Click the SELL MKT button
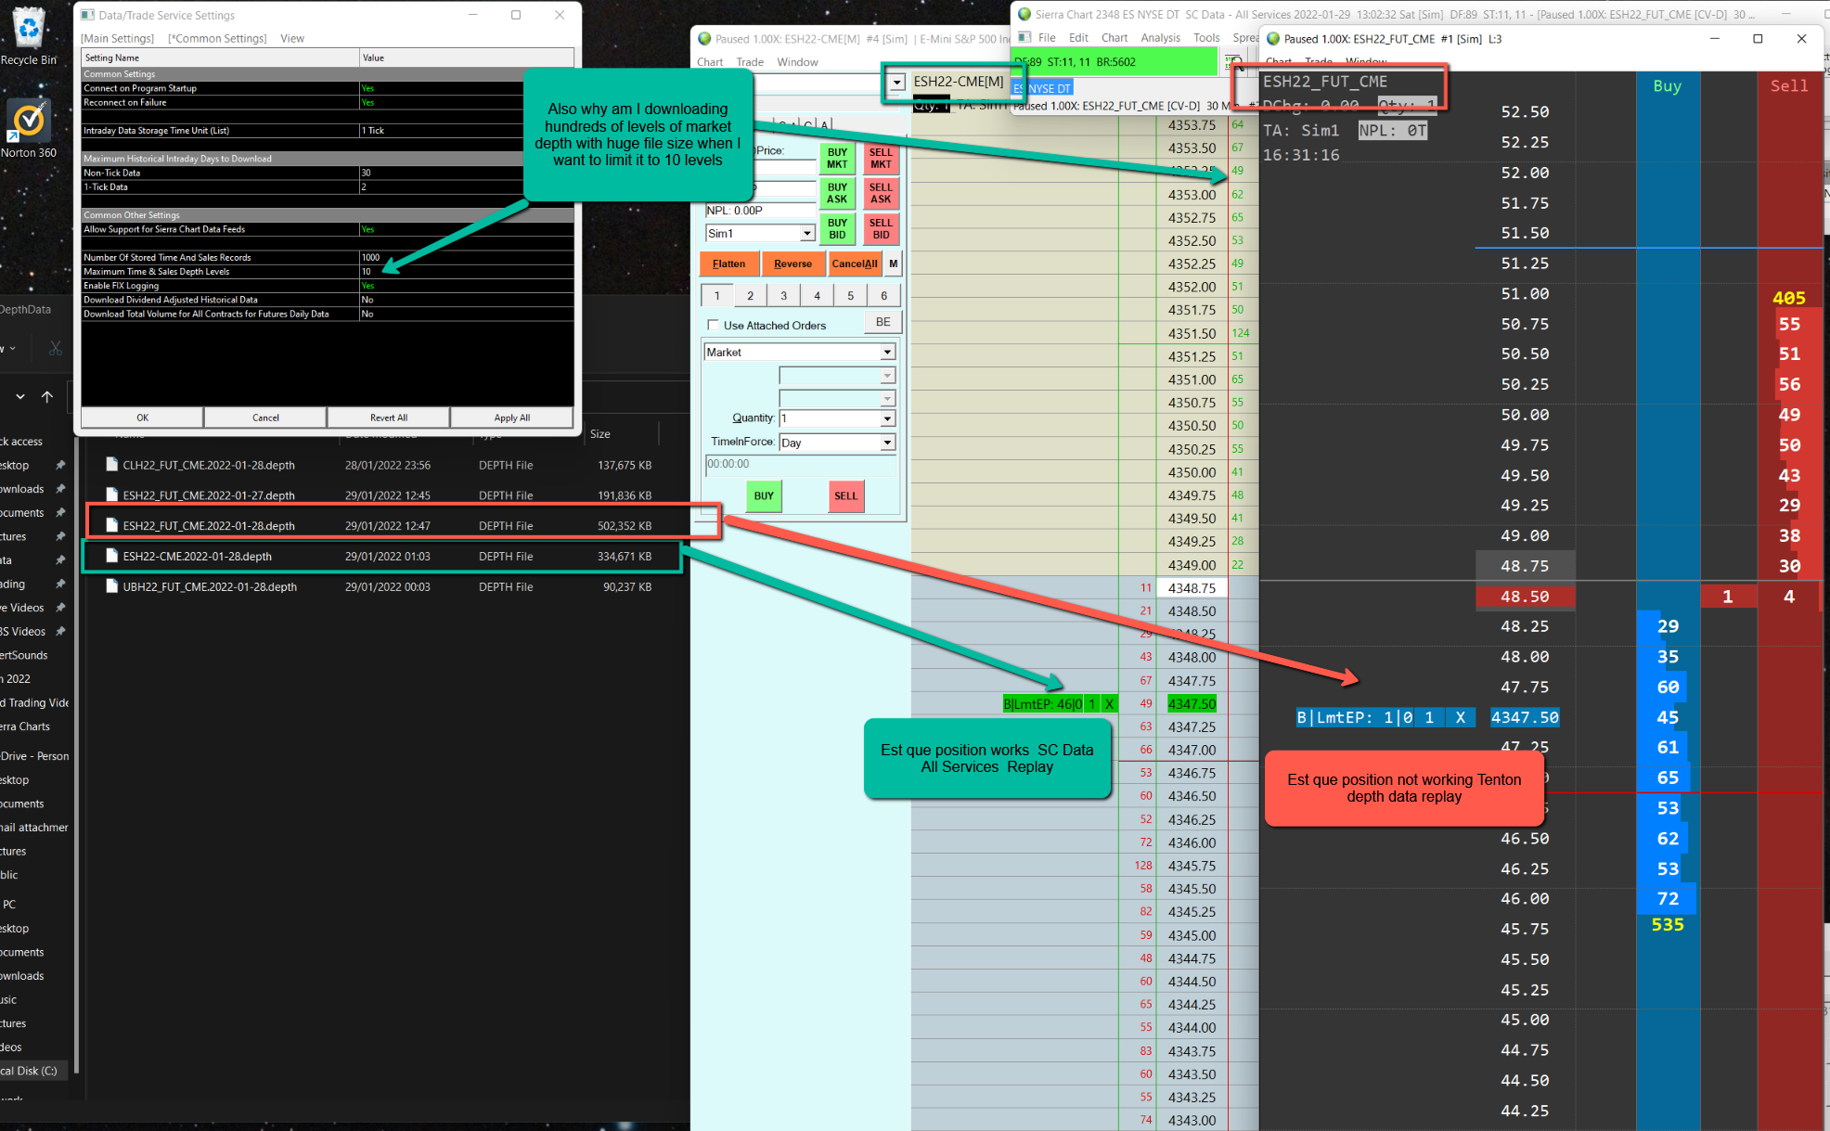This screenshot has height=1131, width=1830. [881, 159]
